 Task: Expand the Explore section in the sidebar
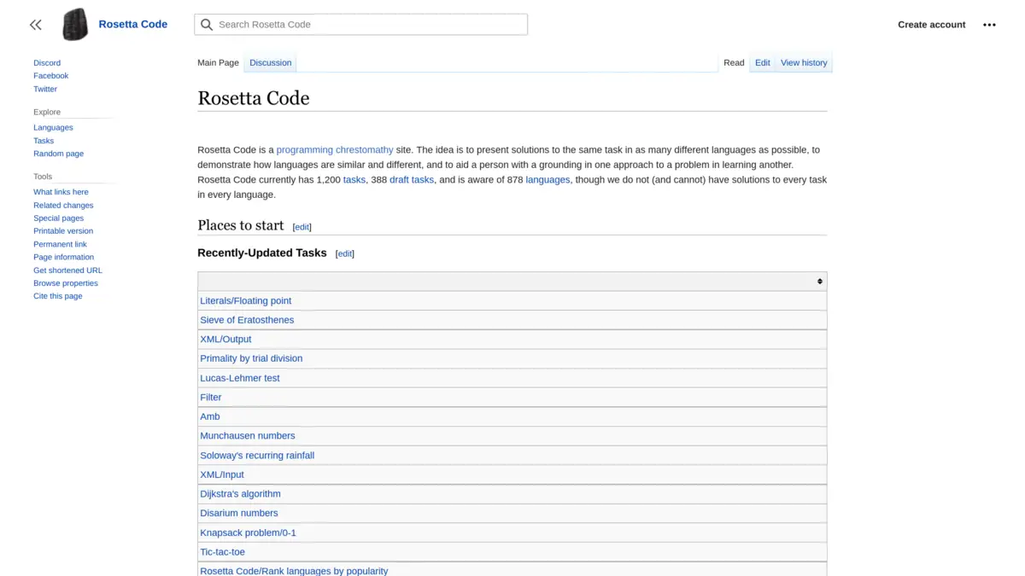click(46, 112)
